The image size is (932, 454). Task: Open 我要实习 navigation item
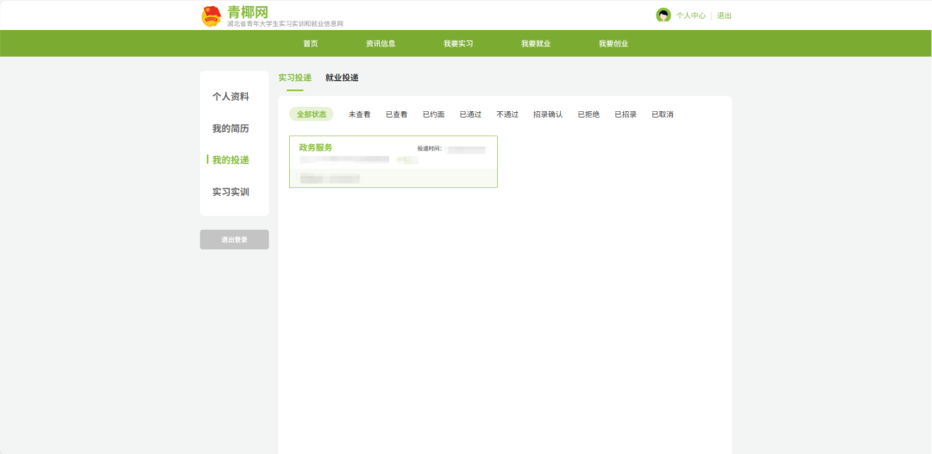click(458, 43)
